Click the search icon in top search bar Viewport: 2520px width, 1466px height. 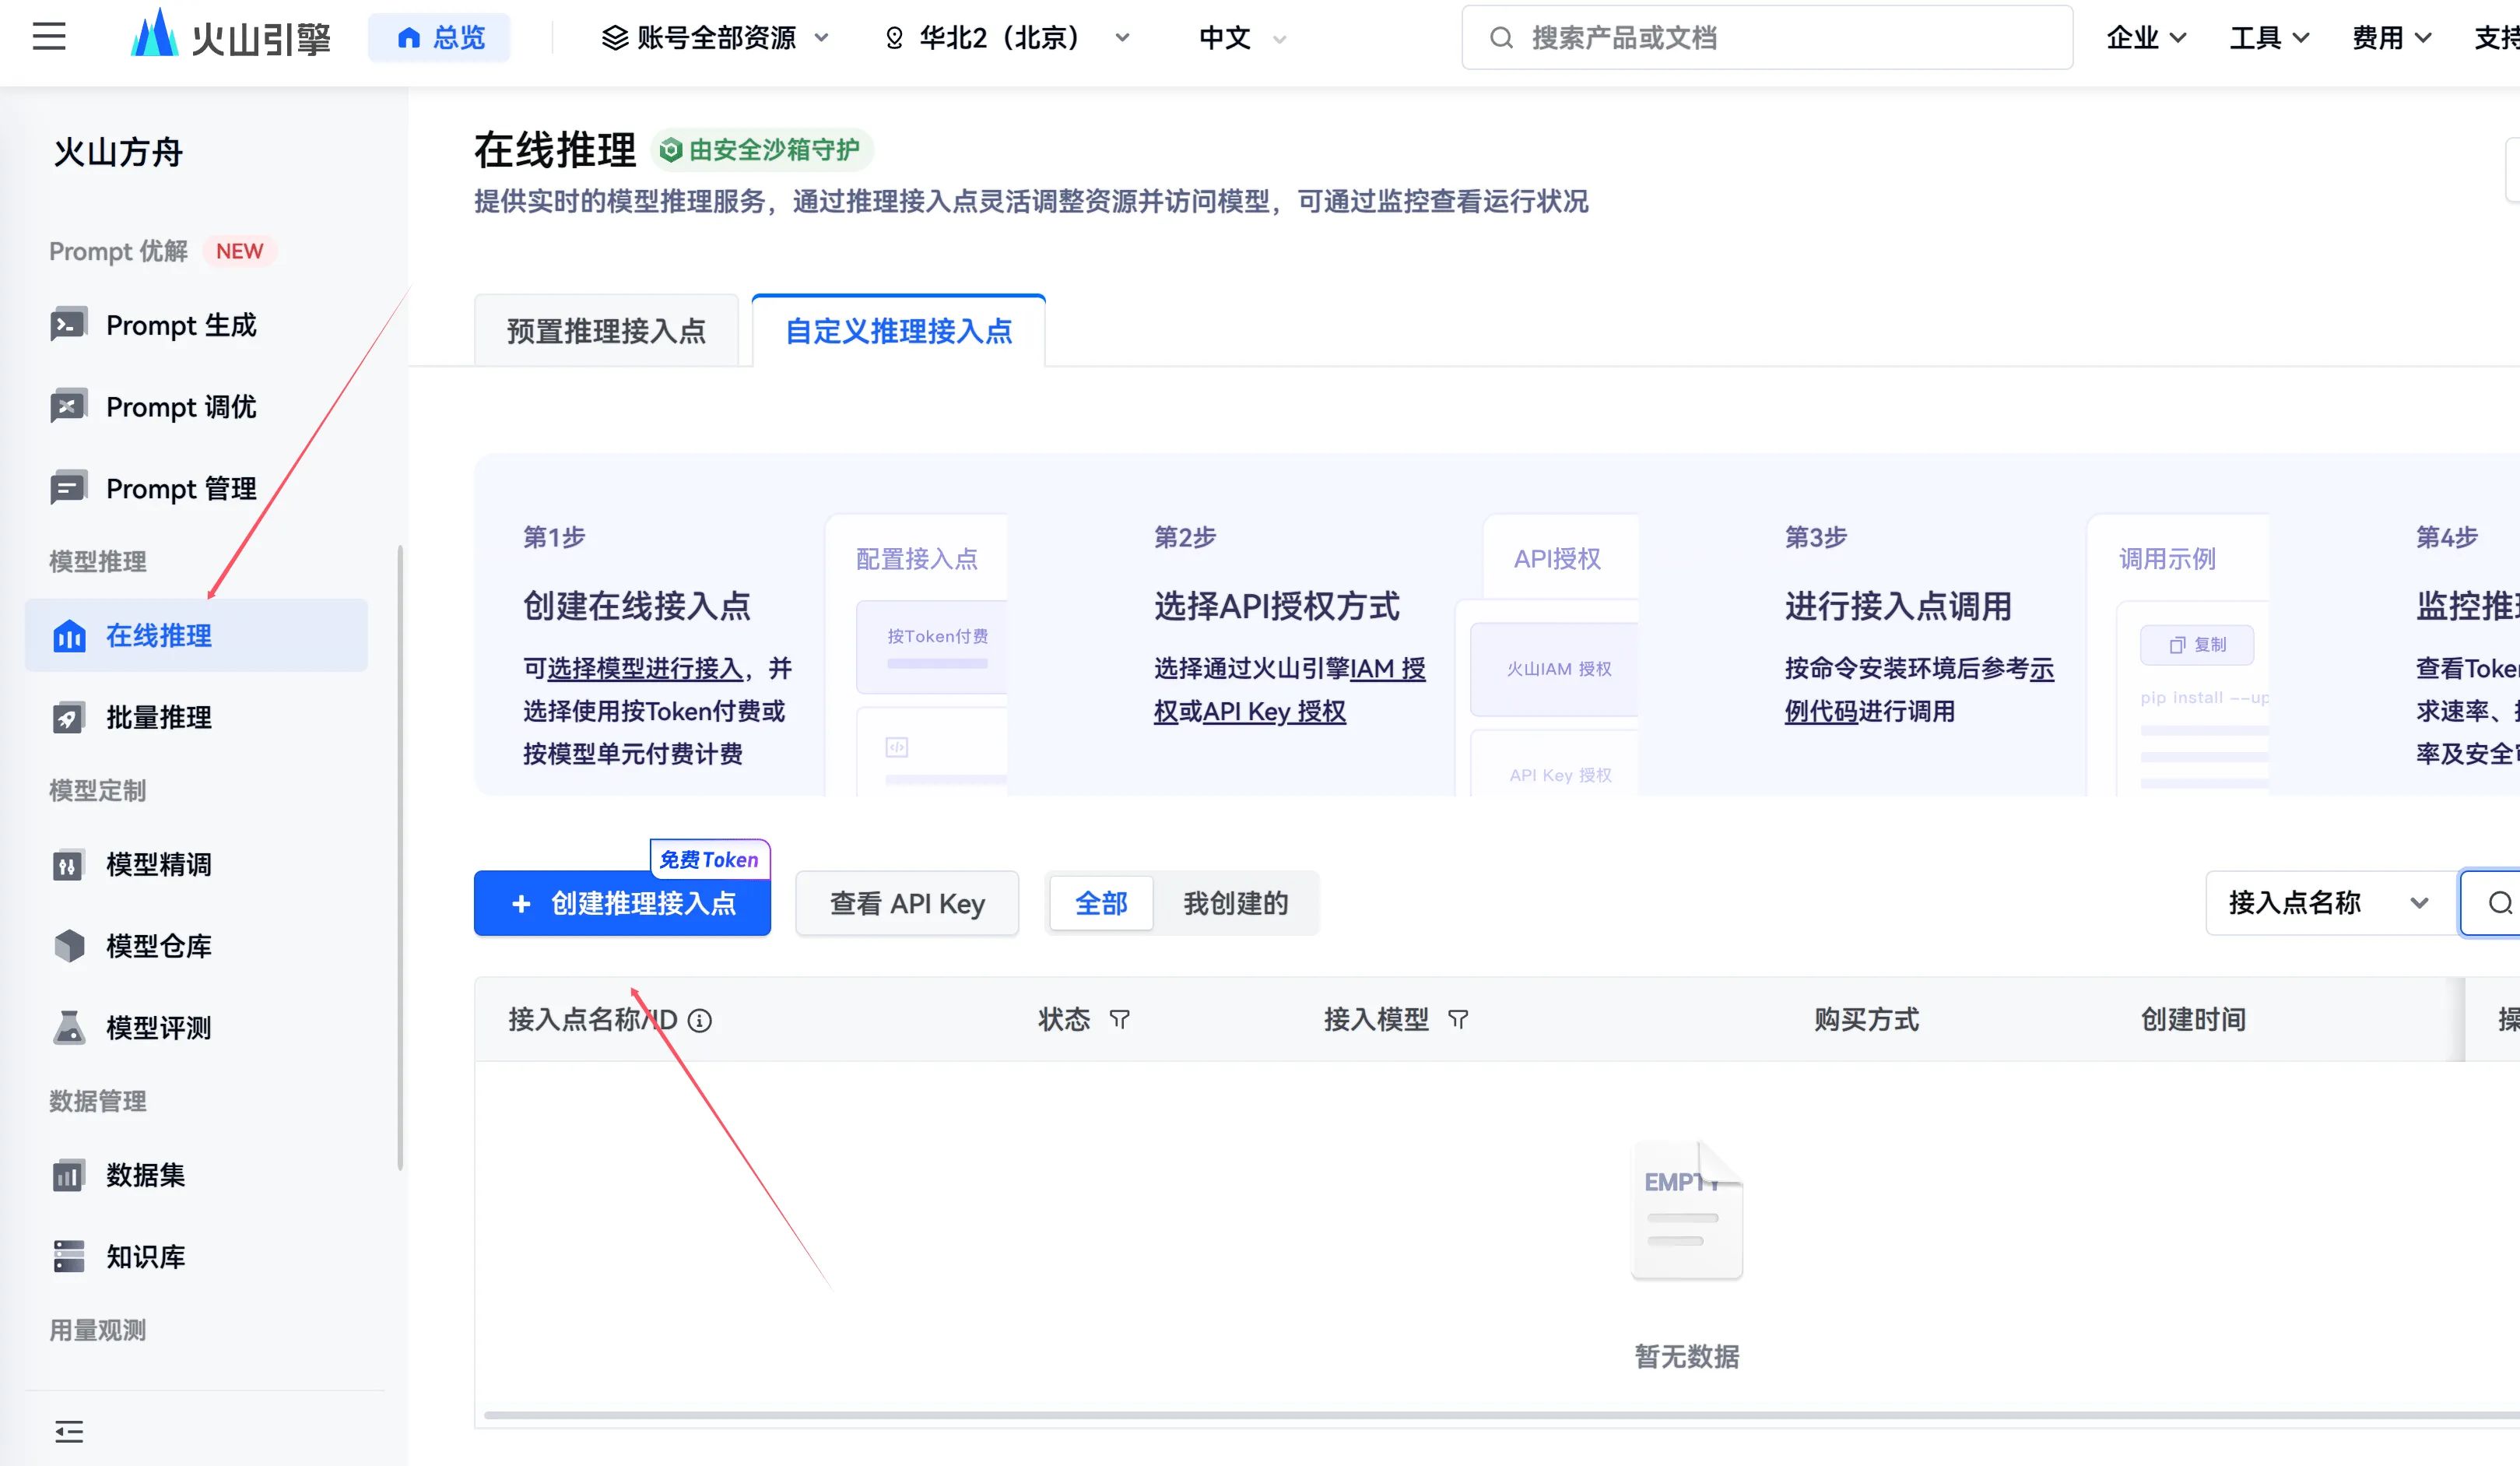(x=1501, y=38)
